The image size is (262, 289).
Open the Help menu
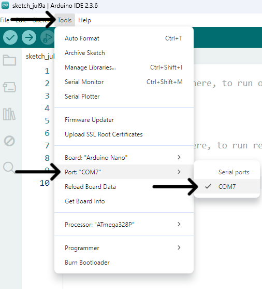[x=84, y=20]
